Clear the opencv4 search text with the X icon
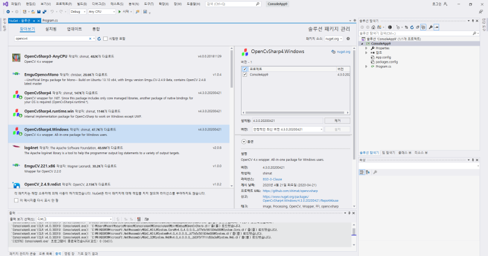This screenshot has width=488, height=256. pyautogui.click(x=90, y=39)
